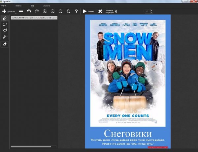The image size is (198, 152).
Task: Increase marker size with up arrow
Action: coord(152,10)
